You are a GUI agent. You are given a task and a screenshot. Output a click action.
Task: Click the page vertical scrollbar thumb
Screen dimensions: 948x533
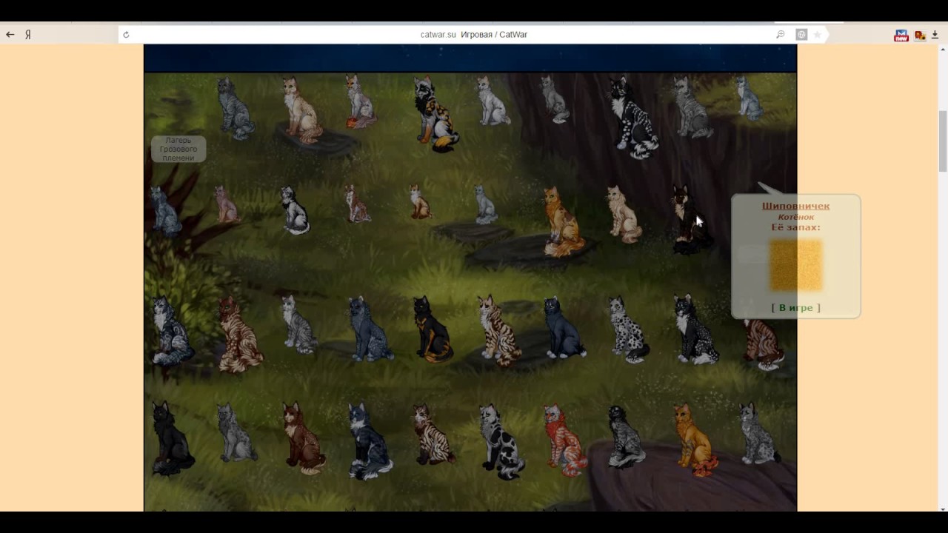coord(943,141)
